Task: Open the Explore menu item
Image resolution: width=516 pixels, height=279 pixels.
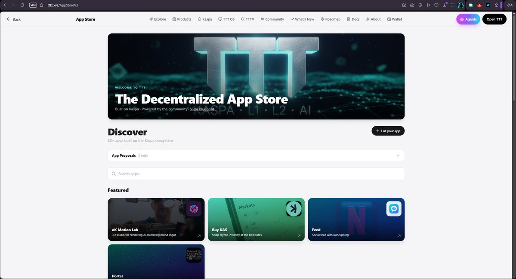Action: (158, 19)
